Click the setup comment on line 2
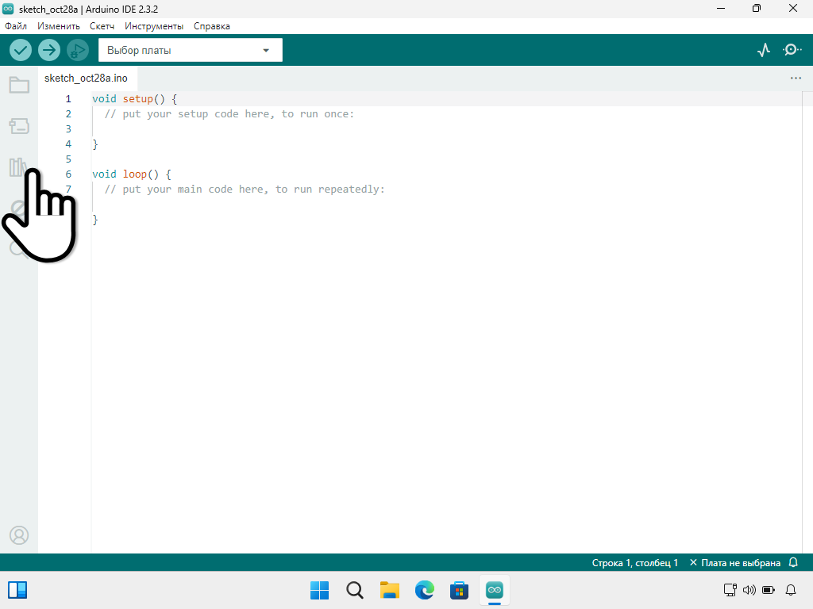The image size is (813, 609). [229, 114]
